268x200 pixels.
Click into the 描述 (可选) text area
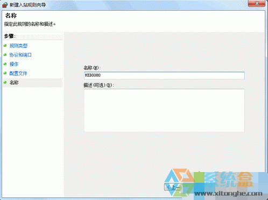click(164, 110)
